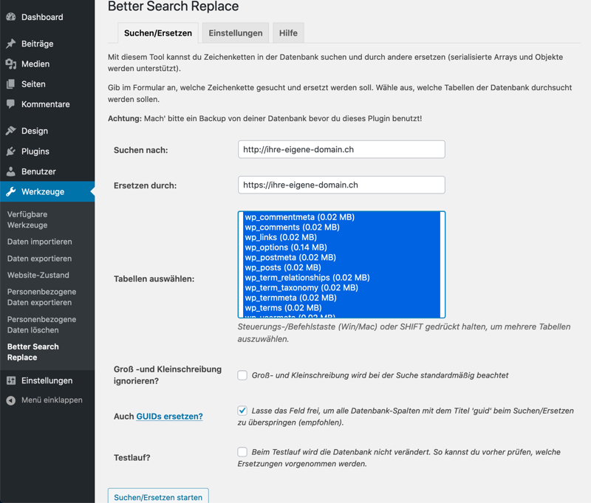This screenshot has height=503, width=591.
Task: Open the Medien menu
Action: 35,64
